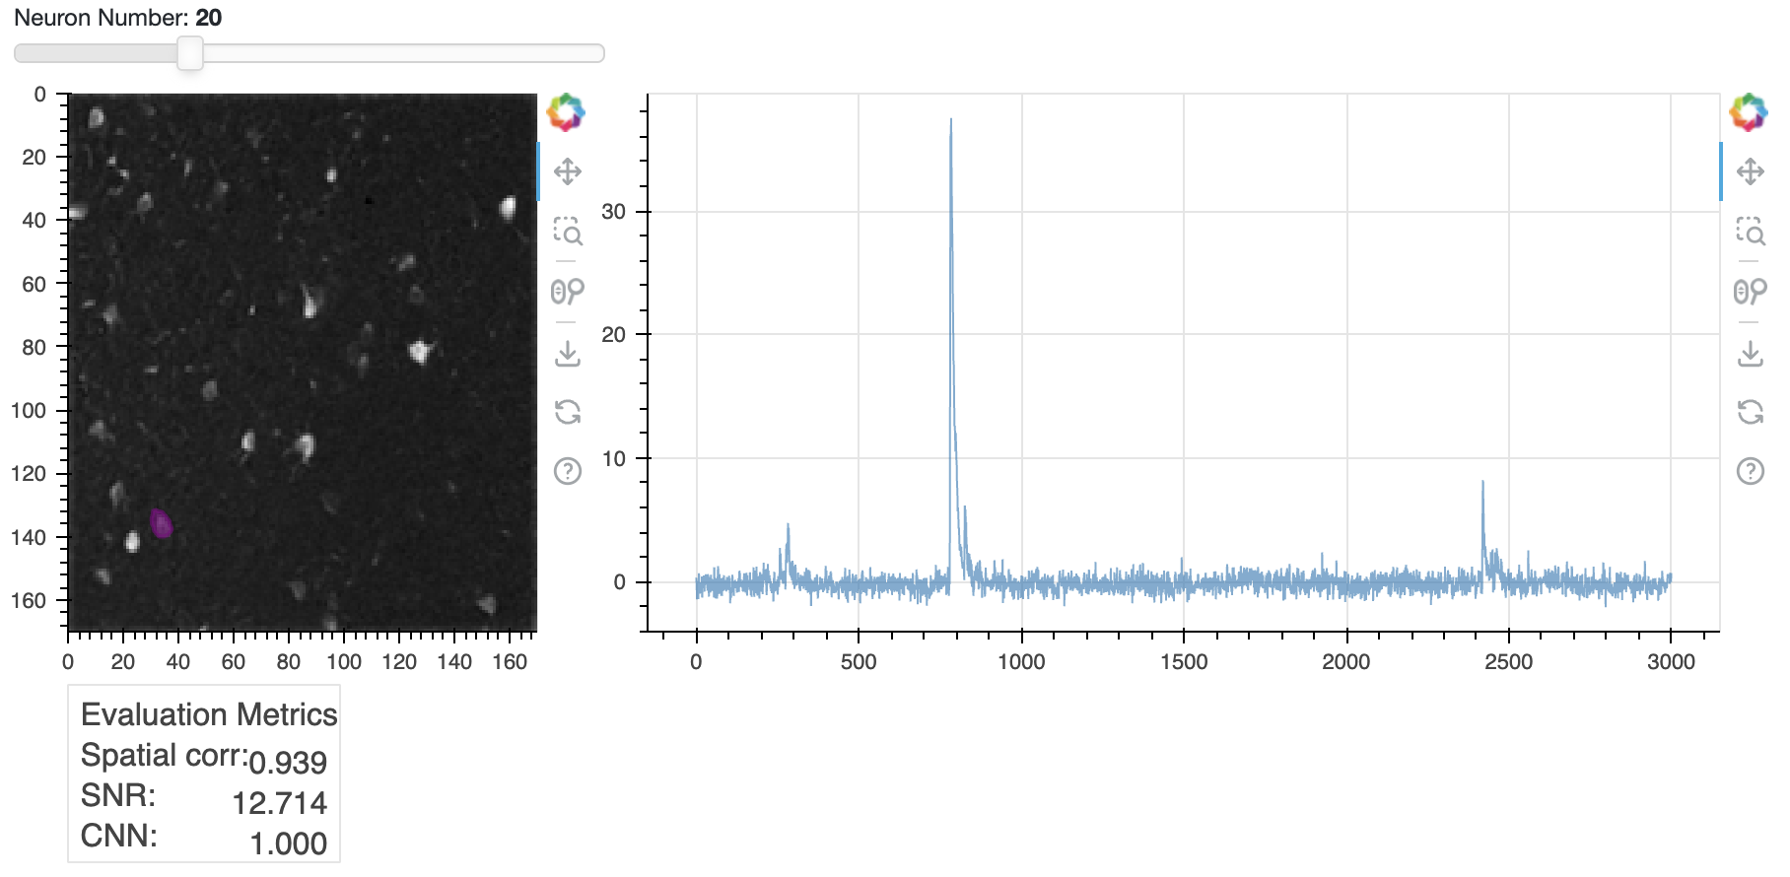Click the Spatial corr value 0.939
This screenshot has width=1790, height=877.
click(288, 762)
